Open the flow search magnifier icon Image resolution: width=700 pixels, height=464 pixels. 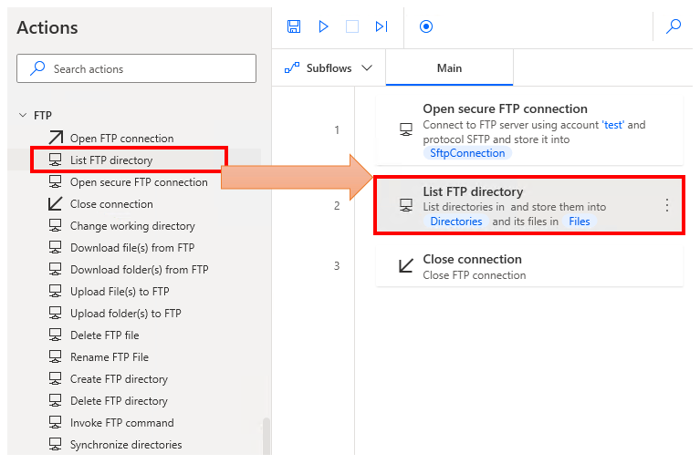(674, 26)
